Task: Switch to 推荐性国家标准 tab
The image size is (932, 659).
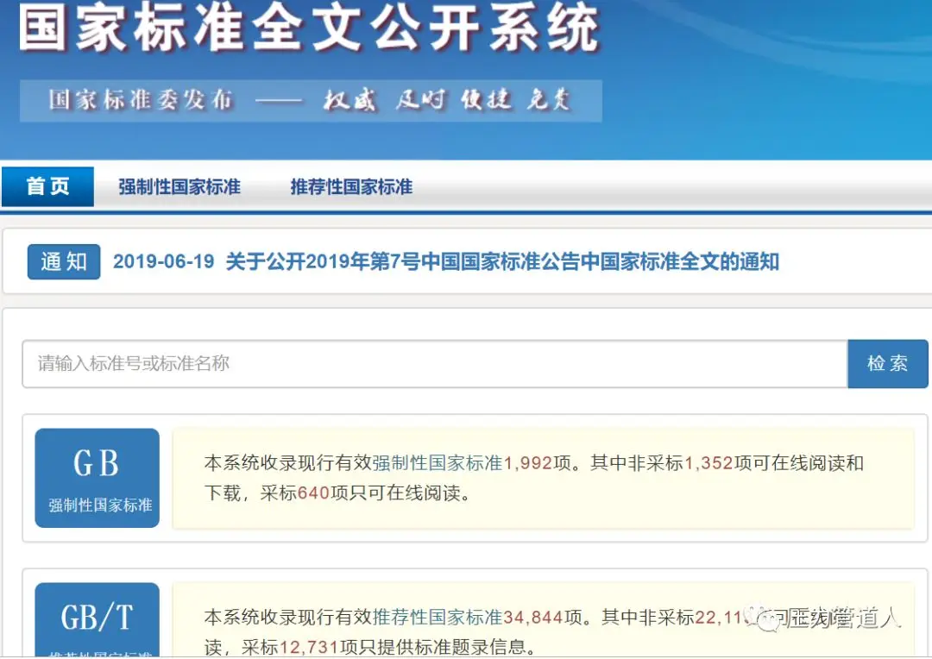Action: (351, 186)
